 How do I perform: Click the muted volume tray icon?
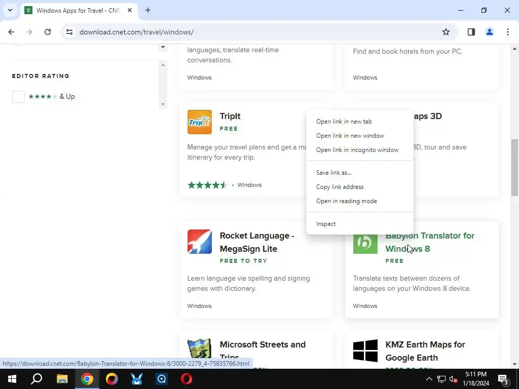tap(454, 379)
